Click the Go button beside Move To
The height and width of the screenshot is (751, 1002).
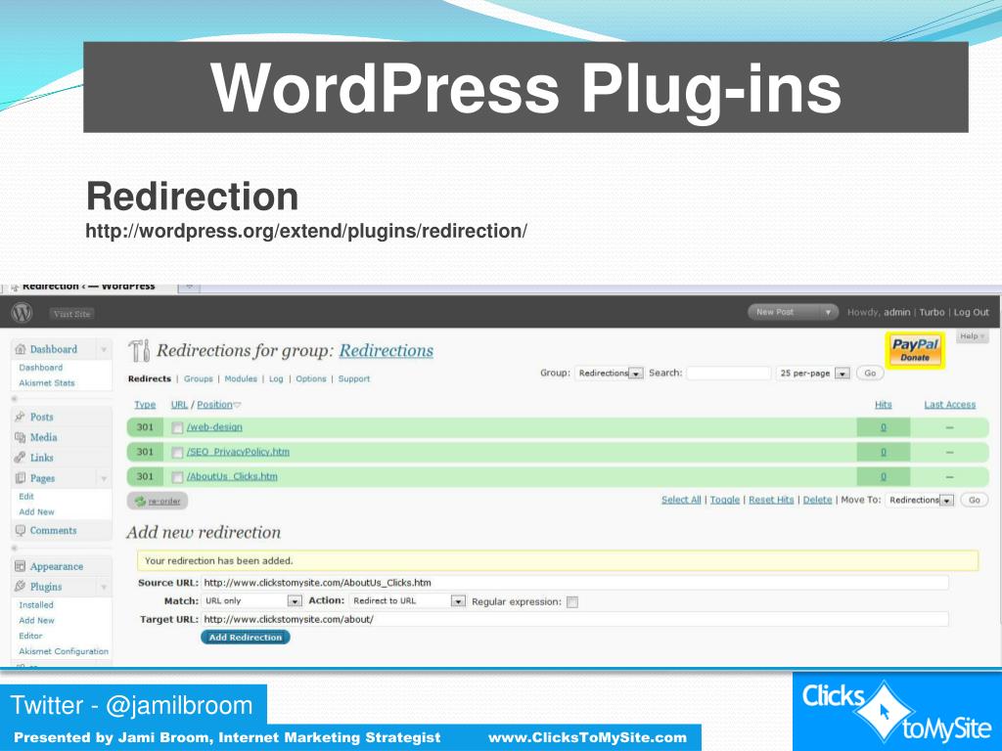[x=974, y=500]
